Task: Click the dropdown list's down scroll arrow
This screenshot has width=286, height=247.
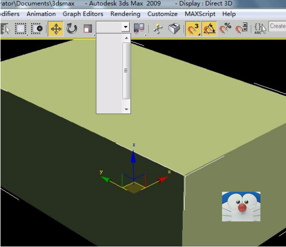Action: click(x=126, y=109)
